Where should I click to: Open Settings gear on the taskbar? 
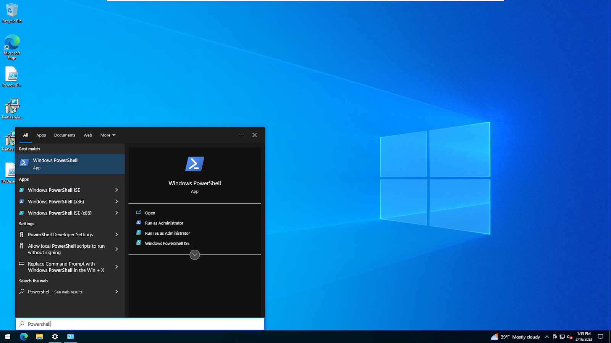click(x=55, y=337)
